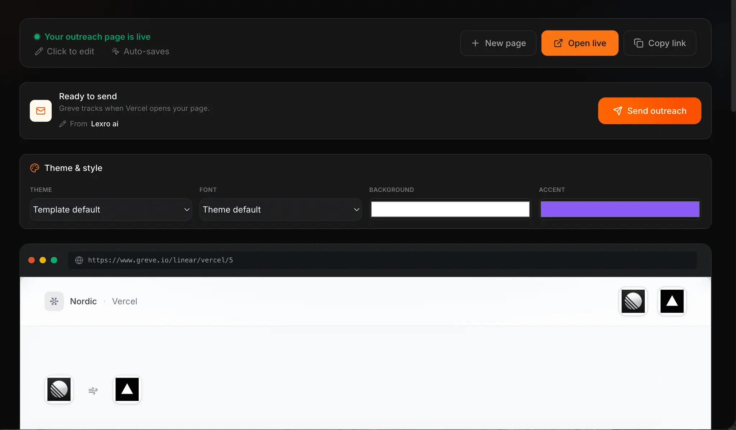The image size is (736, 430).
Task: Click the Ready to send heading
Action: [88, 96]
